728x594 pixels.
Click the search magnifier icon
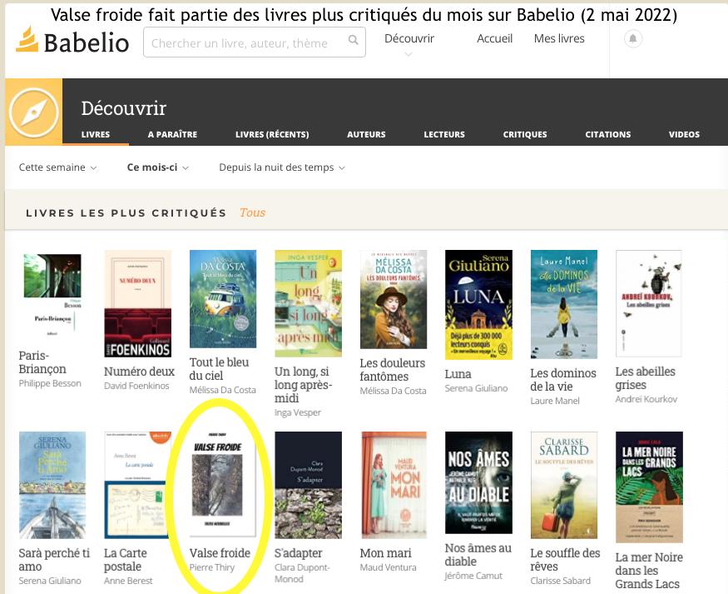coord(354,41)
